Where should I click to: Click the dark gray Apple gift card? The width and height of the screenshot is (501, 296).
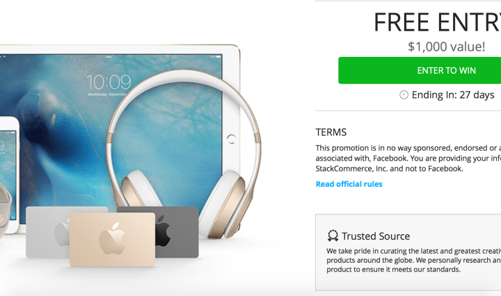[177, 231]
